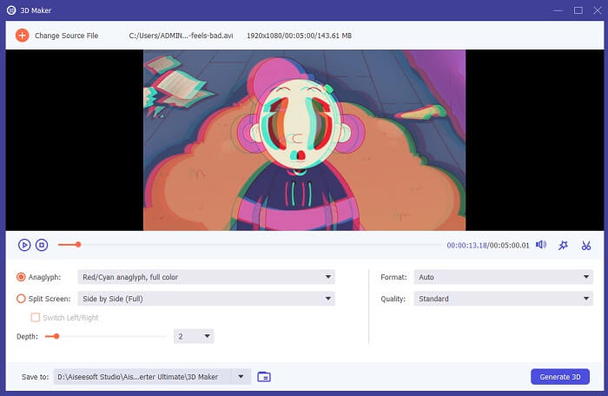Click the 3D Maker app logo icon
Image resolution: width=608 pixels, height=396 pixels.
(x=11, y=10)
